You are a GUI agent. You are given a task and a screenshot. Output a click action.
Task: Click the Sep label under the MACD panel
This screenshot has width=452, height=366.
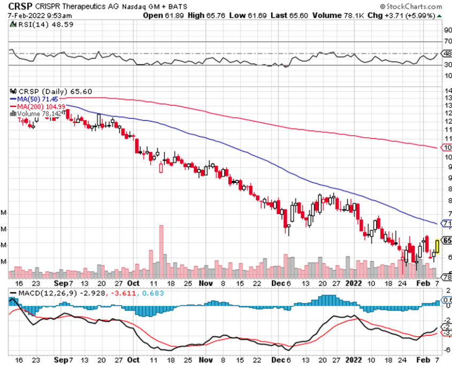coord(61,360)
